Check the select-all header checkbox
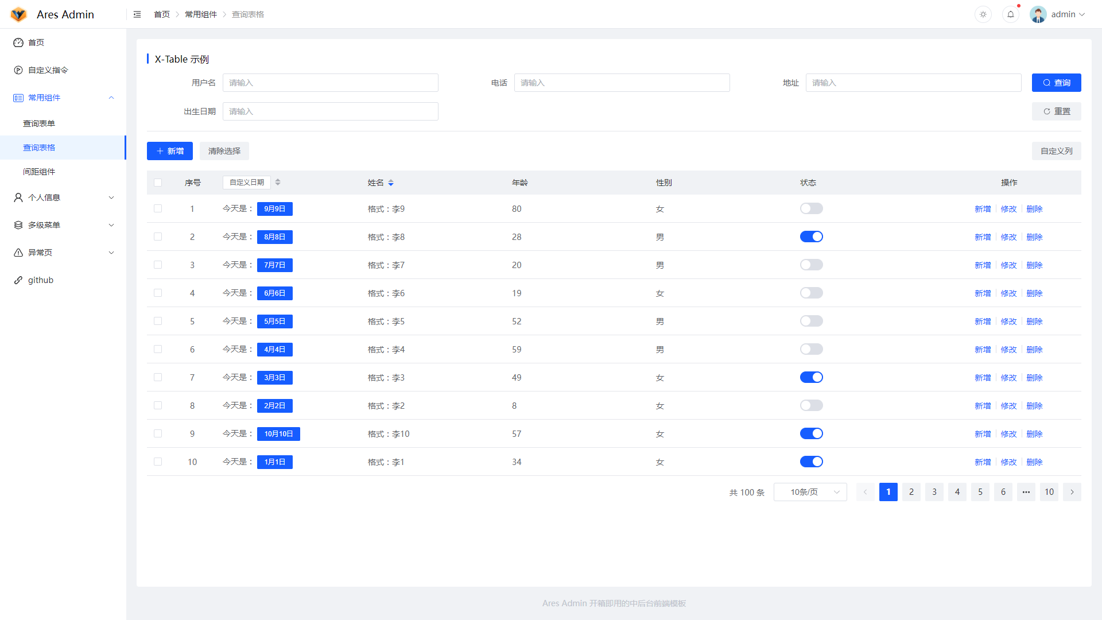1102x620 pixels. 158,183
